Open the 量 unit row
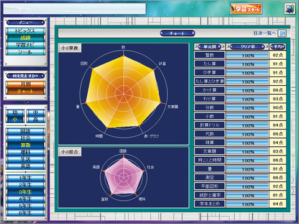This screenshot has width=299, height=224. [209, 169]
